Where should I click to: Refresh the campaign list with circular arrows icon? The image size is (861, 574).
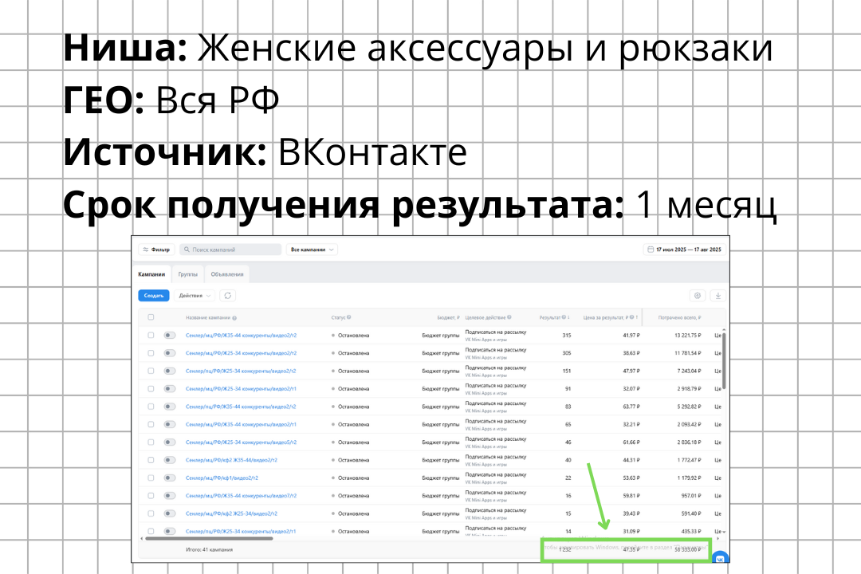point(227,296)
